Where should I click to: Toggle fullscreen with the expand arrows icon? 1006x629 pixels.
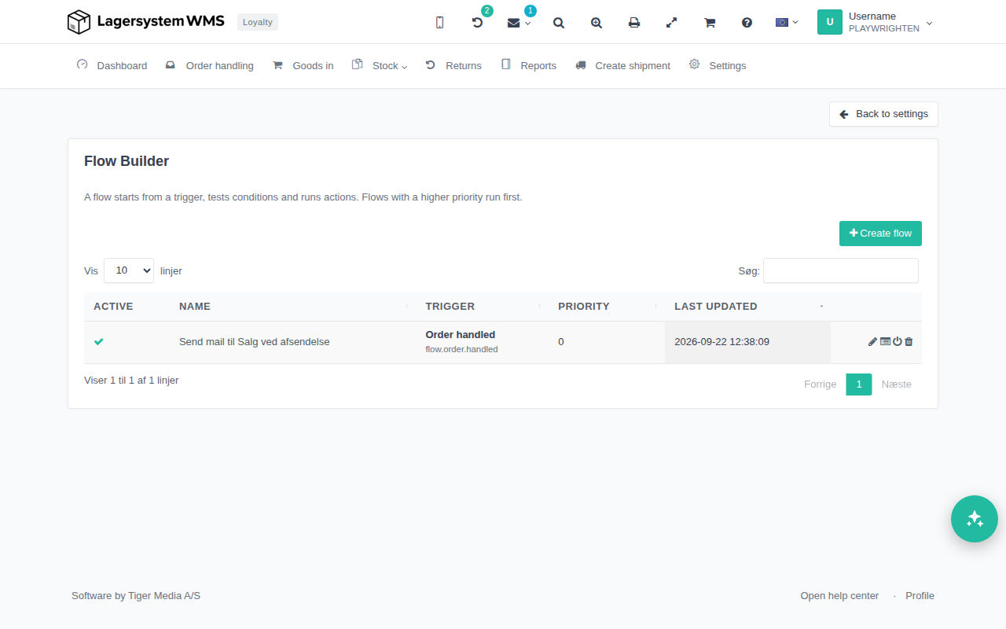(x=672, y=23)
